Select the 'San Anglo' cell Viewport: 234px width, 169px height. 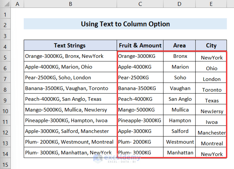180,99
